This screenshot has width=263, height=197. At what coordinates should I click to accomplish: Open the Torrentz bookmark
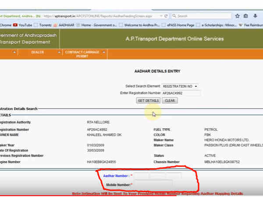[x=45, y=25]
